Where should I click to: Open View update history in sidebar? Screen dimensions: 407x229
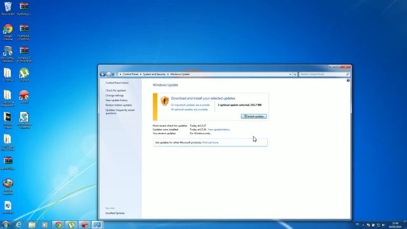pyautogui.click(x=116, y=101)
